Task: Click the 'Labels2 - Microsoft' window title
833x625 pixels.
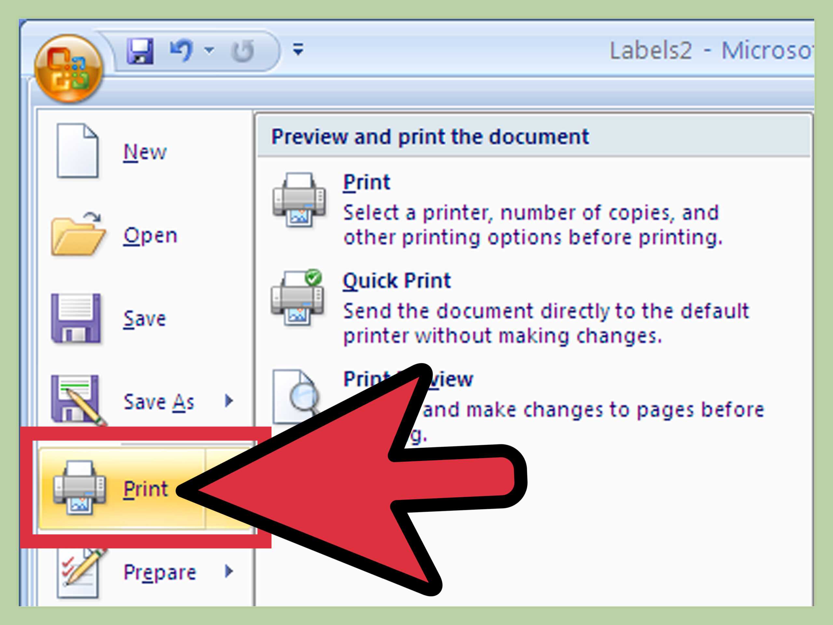Action: coord(711,50)
